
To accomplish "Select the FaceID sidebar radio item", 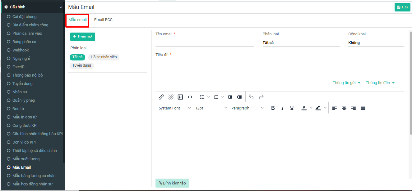I will [x=18, y=67].
